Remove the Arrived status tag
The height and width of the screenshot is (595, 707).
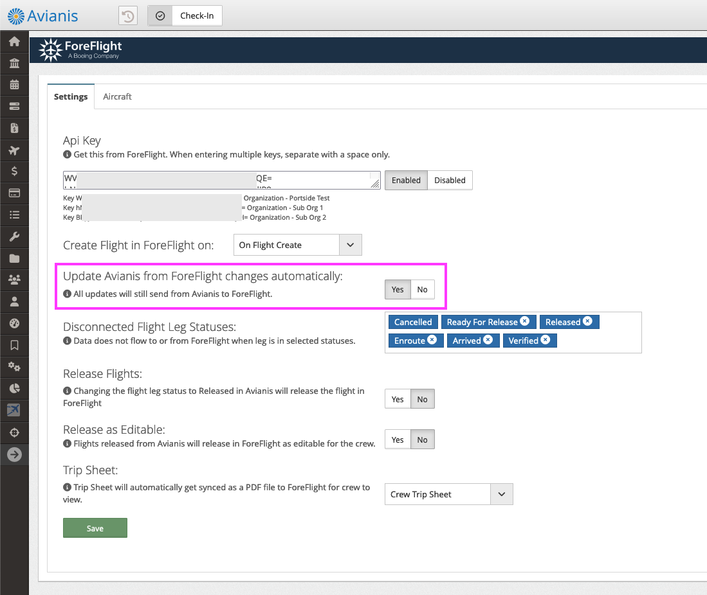[x=488, y=340]
